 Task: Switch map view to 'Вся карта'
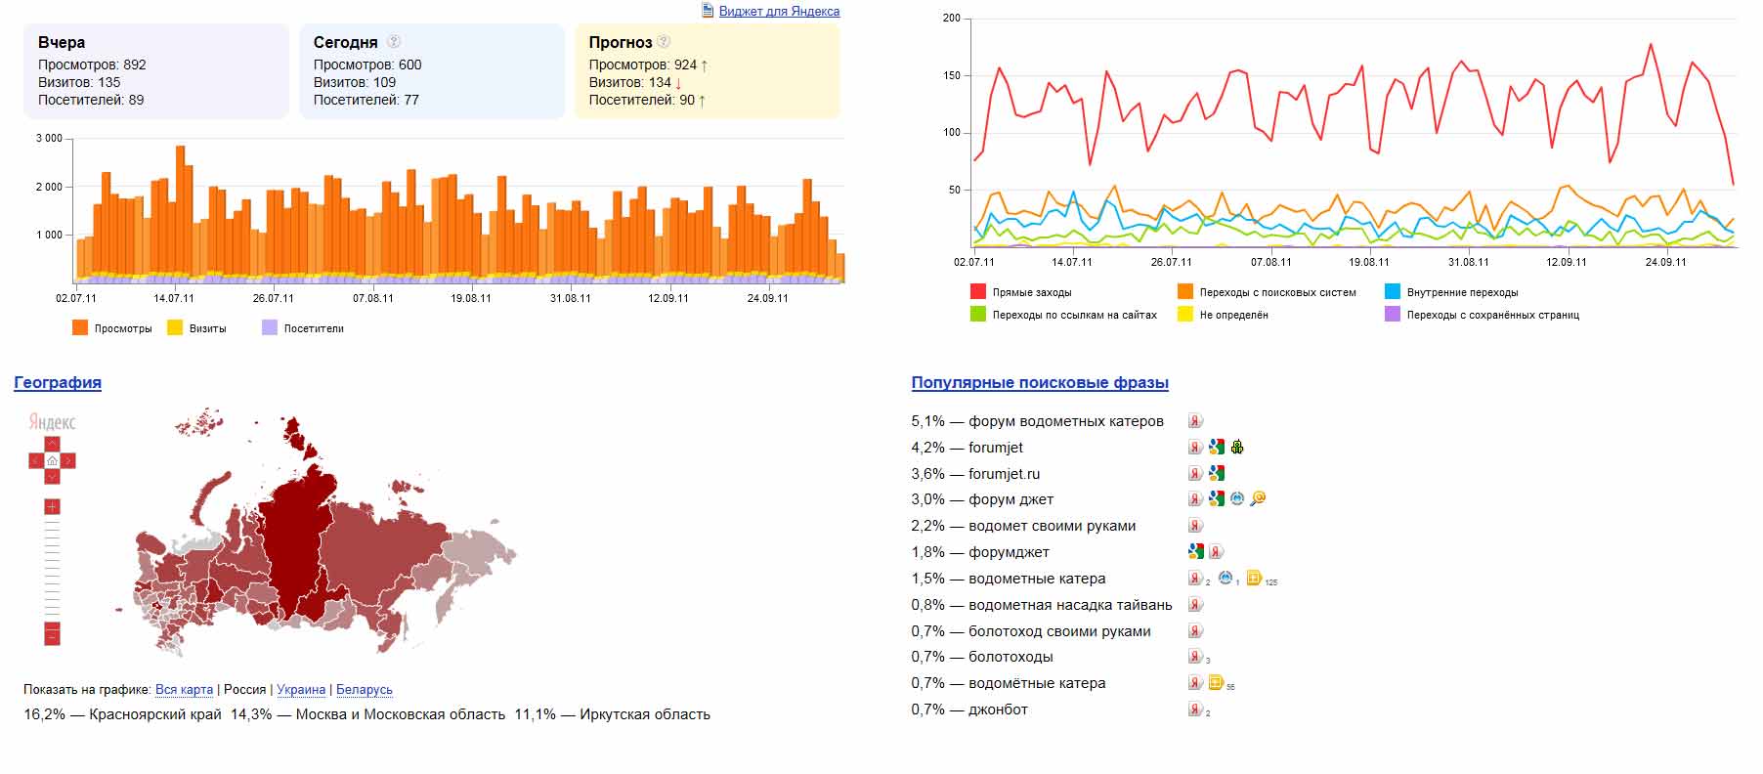(x=184, y=690)
